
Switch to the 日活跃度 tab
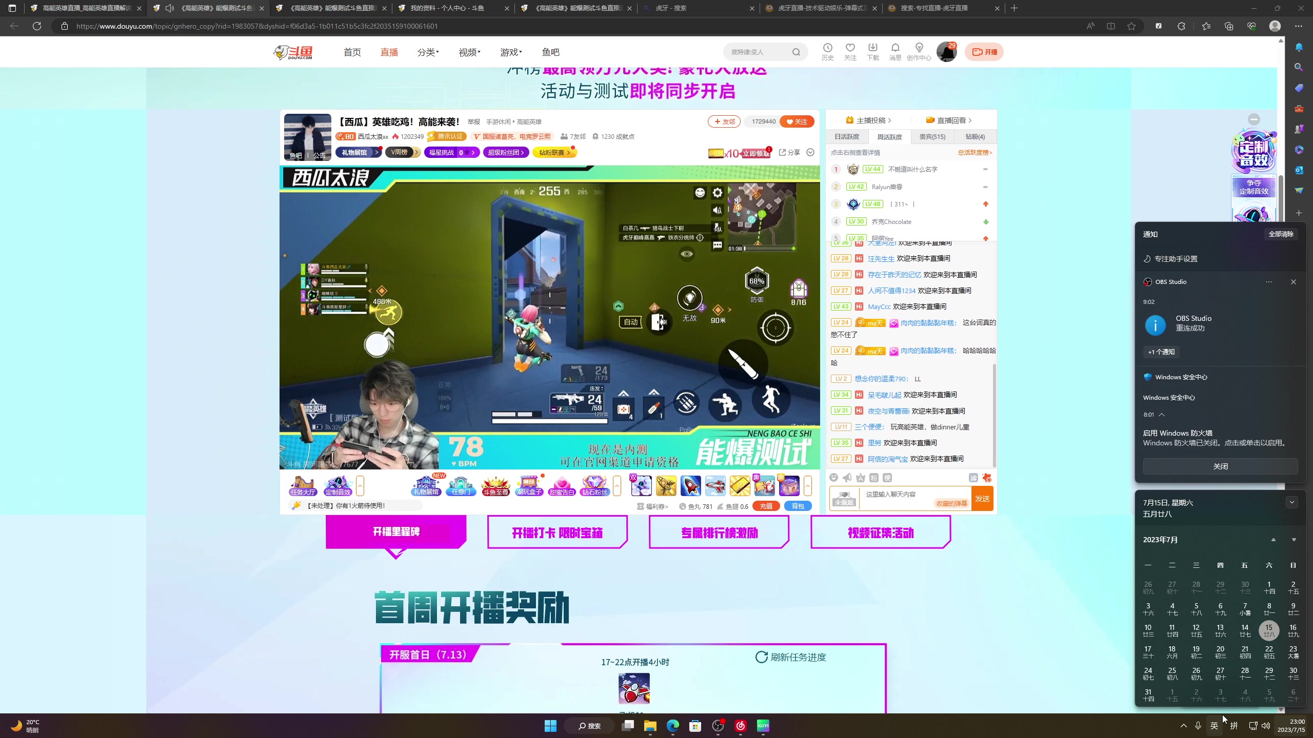coord(847,137)
